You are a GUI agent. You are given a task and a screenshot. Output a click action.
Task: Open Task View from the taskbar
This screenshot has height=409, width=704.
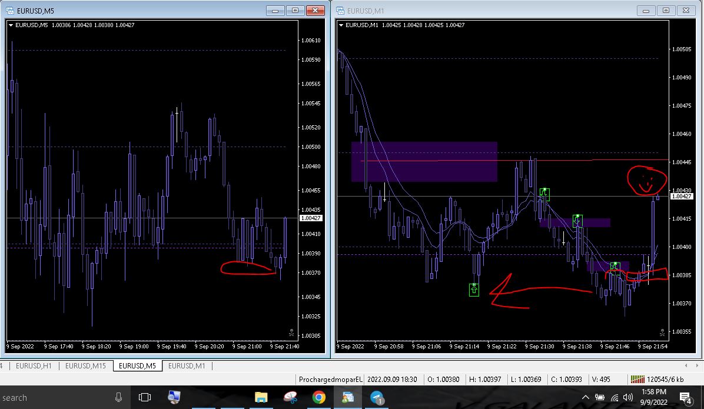click(x=145, y=397)
